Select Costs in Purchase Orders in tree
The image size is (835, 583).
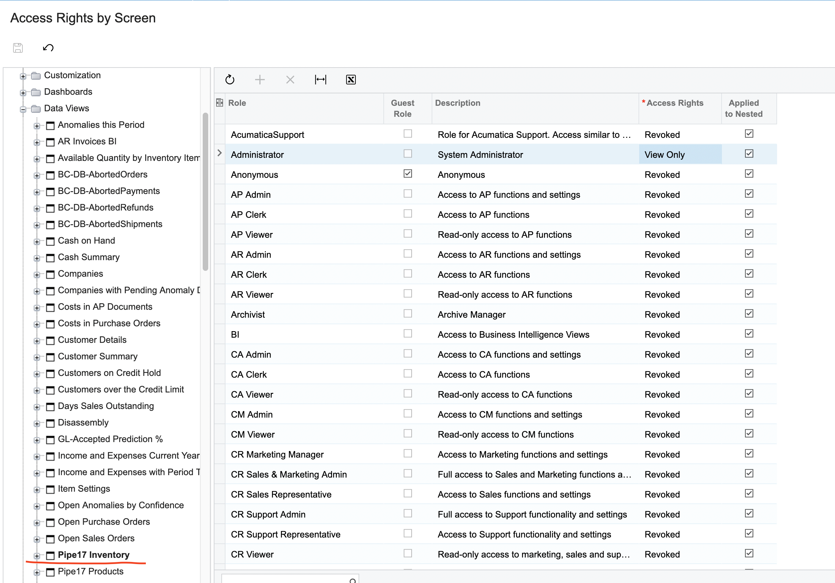tap(109, 323)
